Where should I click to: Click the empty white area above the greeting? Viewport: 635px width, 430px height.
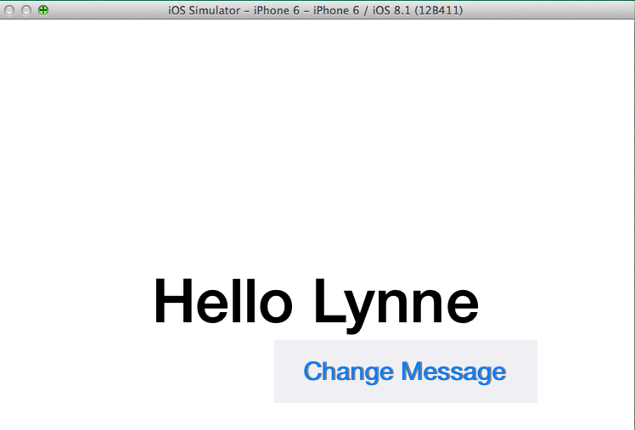tap(316, 144)
